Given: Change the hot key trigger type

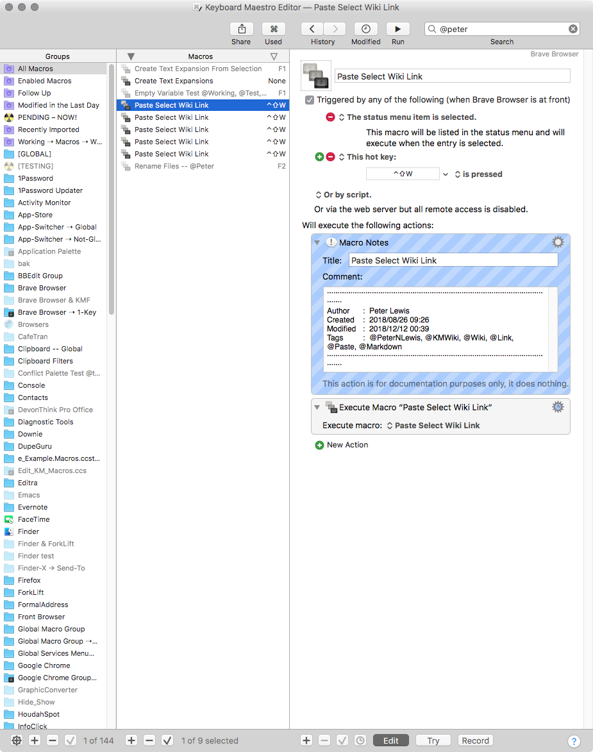Looking at the screenshot, I should click(342, 157).
